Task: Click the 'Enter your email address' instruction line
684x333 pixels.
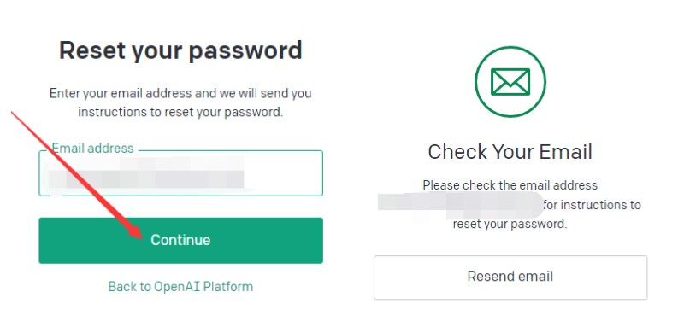Action: click(x=180, y=93)
